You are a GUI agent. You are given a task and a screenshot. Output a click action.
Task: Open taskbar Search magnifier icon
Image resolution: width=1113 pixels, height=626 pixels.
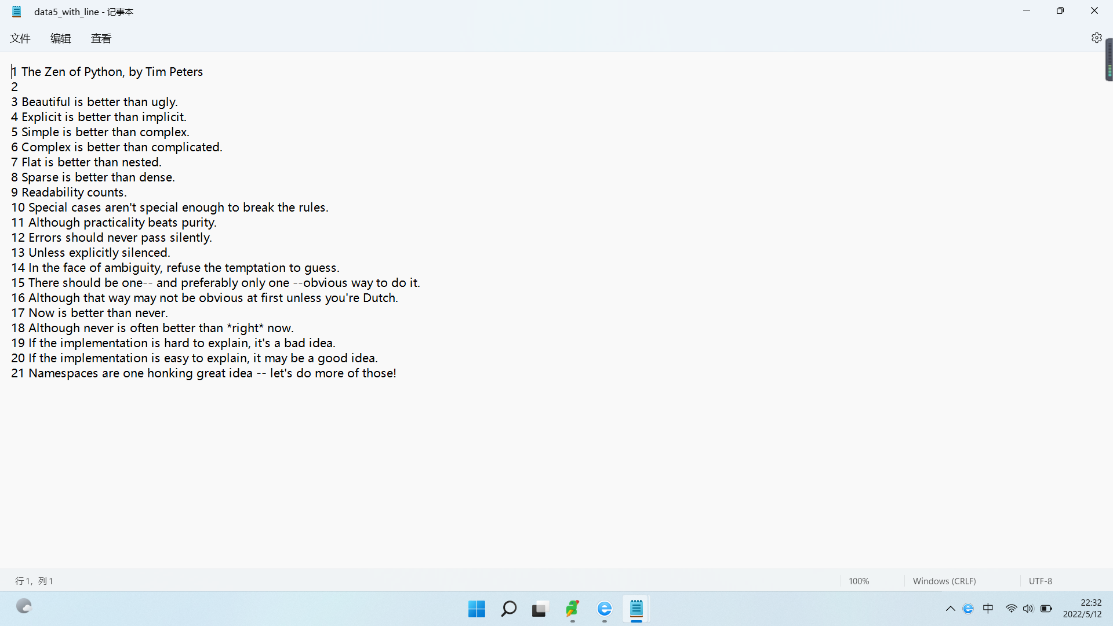click(x=508, y=609)
